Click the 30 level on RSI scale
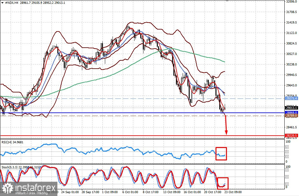Screen dimensions: 299x196 point(287,157)
